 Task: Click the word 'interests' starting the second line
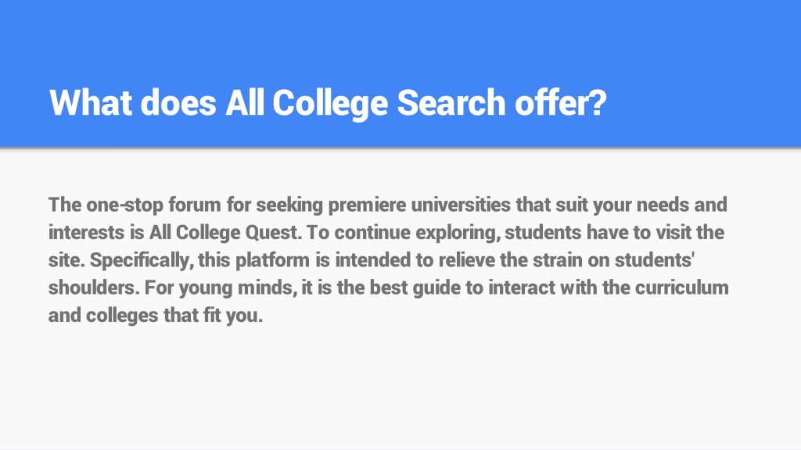point(86,233)
